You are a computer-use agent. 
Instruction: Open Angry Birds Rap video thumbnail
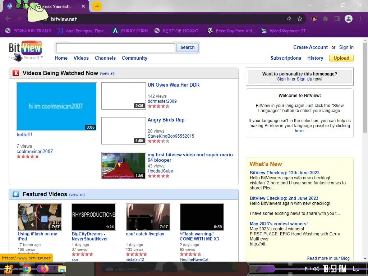pyautogui.click(x=124, y=131)
